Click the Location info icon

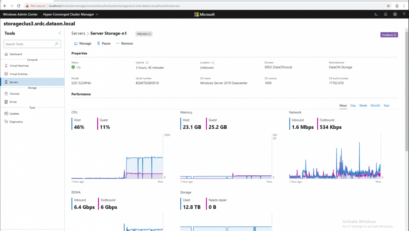[213, 63]
